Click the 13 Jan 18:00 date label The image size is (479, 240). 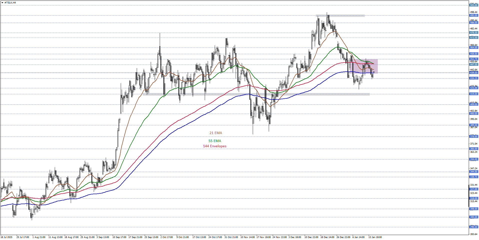(375, 237)
